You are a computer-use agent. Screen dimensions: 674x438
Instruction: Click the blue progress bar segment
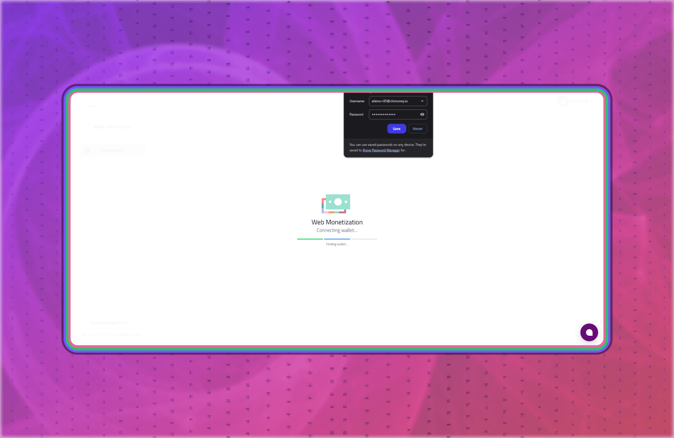click(337, 239)
